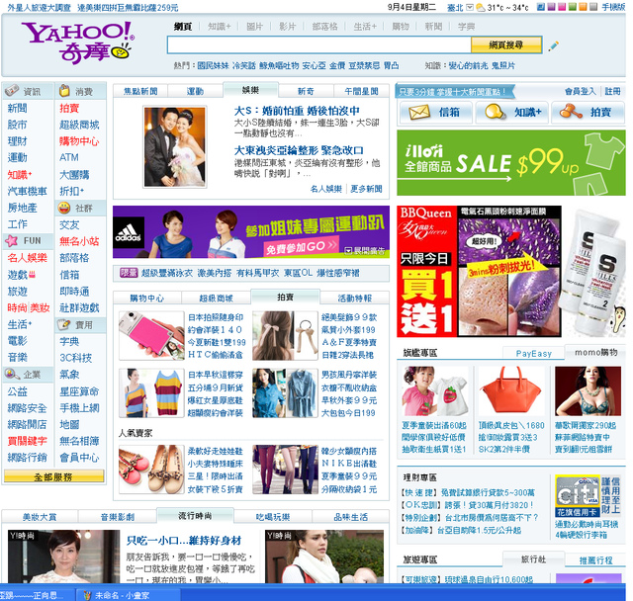Click the pencil icon beside the search button

(554, 46)
